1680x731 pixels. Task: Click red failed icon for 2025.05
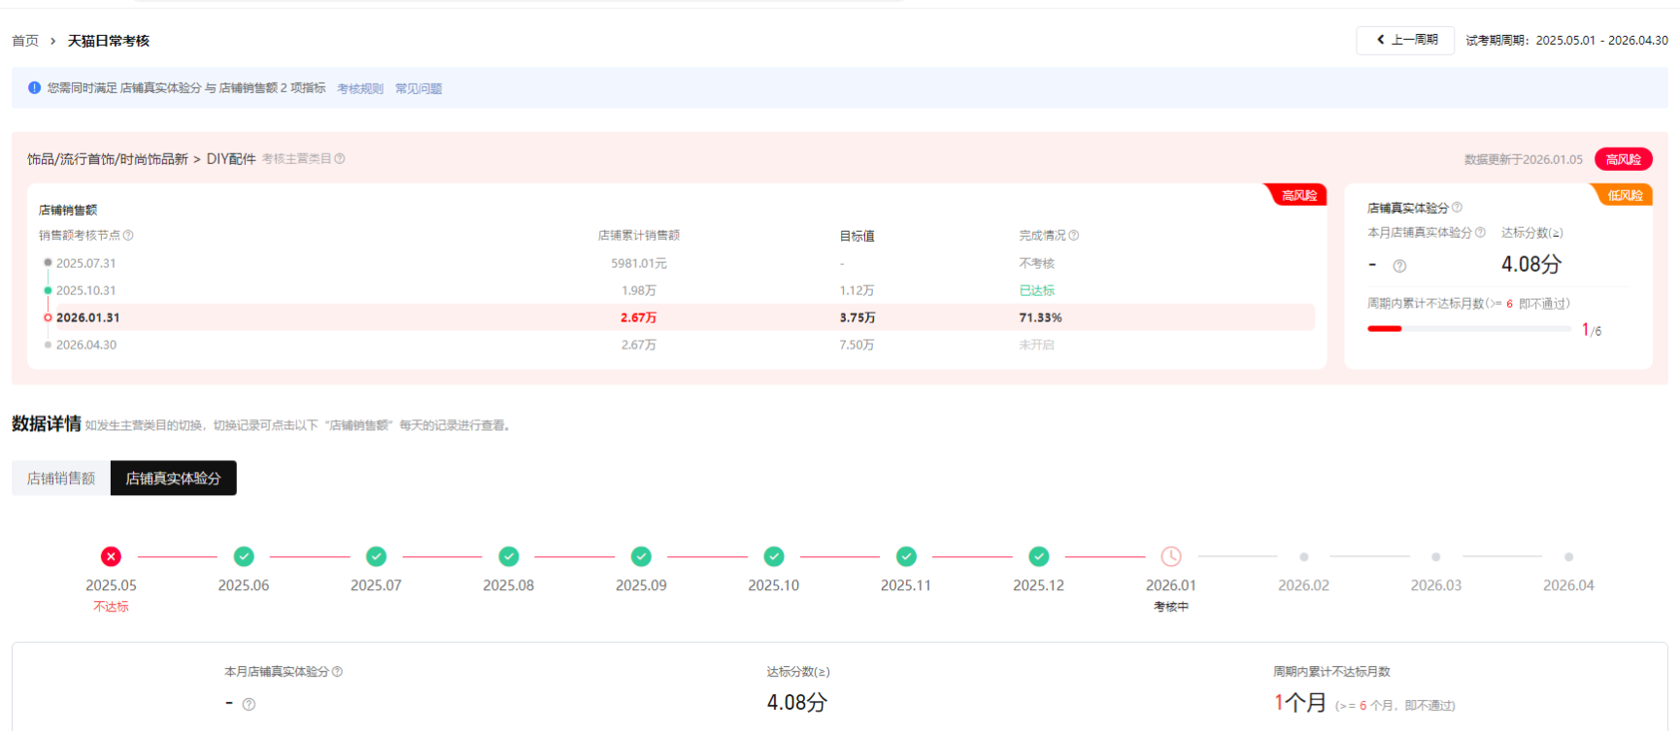(x=111, y=556)
